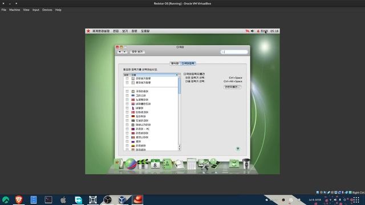Open the green checkmark dock icon

(234, 163)
